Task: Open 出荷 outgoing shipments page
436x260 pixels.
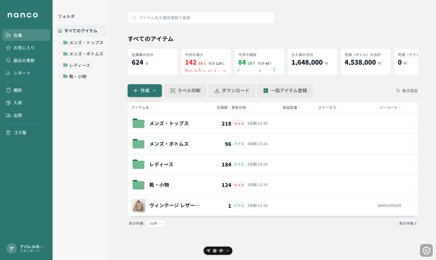Action: [x=26, y=115]
